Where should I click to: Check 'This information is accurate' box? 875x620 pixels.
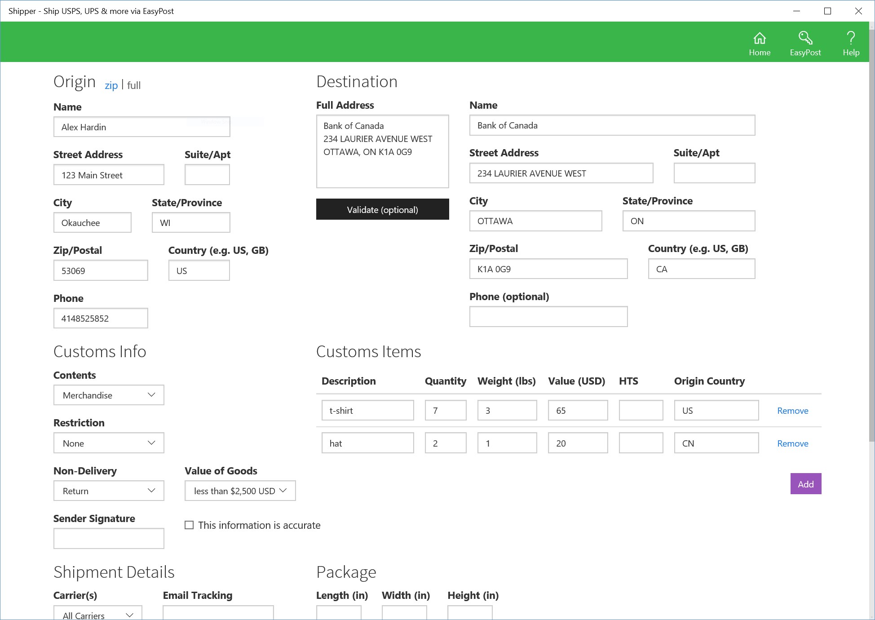point(189,525)
